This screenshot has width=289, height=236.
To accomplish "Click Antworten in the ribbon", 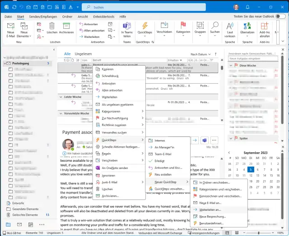I will coord(89,24).
